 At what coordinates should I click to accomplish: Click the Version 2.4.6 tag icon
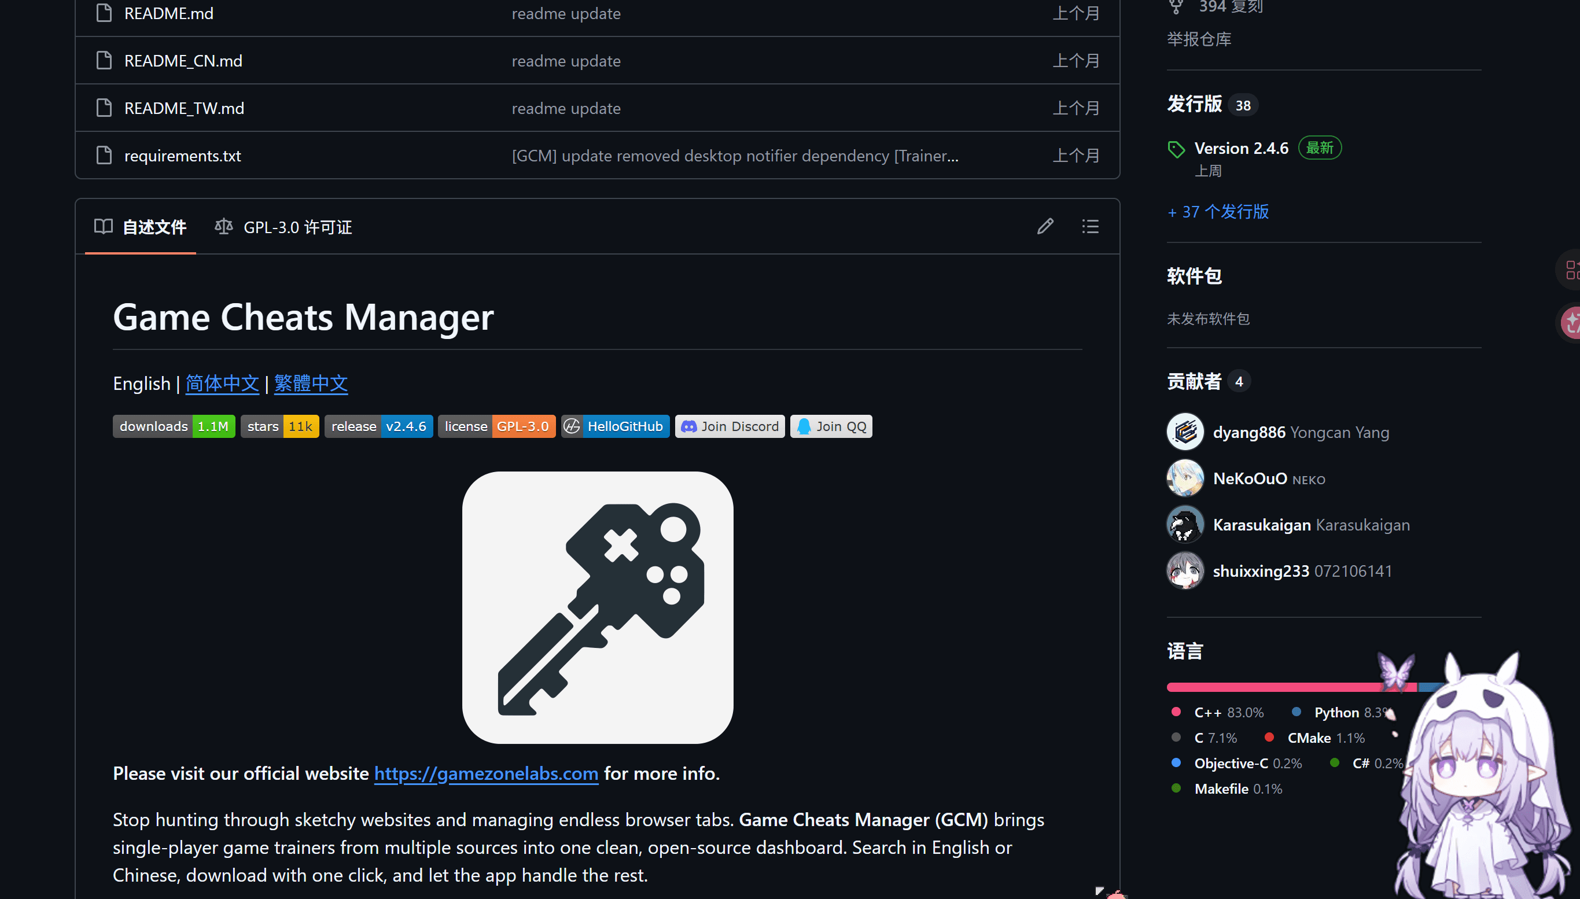pos(1176,149)
